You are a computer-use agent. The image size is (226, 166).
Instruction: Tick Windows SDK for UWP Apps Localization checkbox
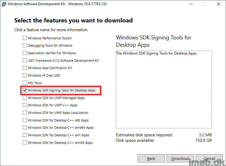[25, 113]
